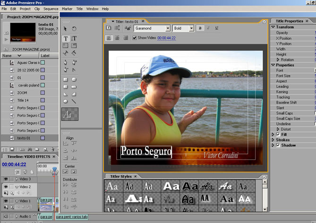Select the Ellipse shape tool
The image size is (316, 223).
[66, 102]
